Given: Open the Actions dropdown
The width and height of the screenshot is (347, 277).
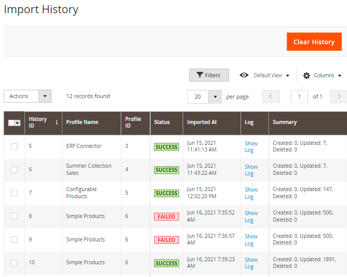Looking at the screenshot, I should pyautogui.click(x=27, y=96).
